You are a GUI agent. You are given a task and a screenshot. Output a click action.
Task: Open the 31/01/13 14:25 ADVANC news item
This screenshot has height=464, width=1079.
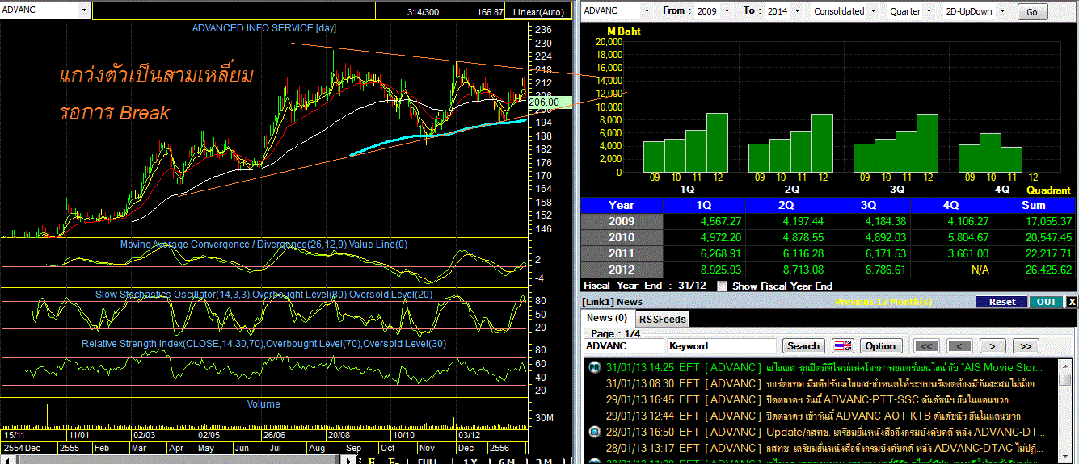824,367
